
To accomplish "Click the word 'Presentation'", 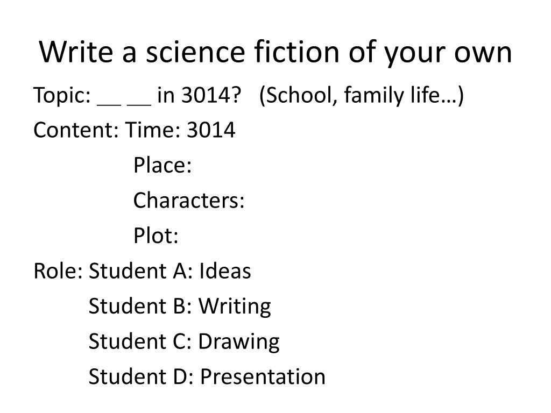I will [x=263, y=376].
